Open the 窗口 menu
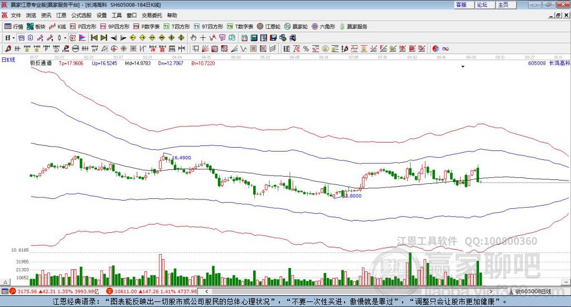 click(x=132, y=15)
